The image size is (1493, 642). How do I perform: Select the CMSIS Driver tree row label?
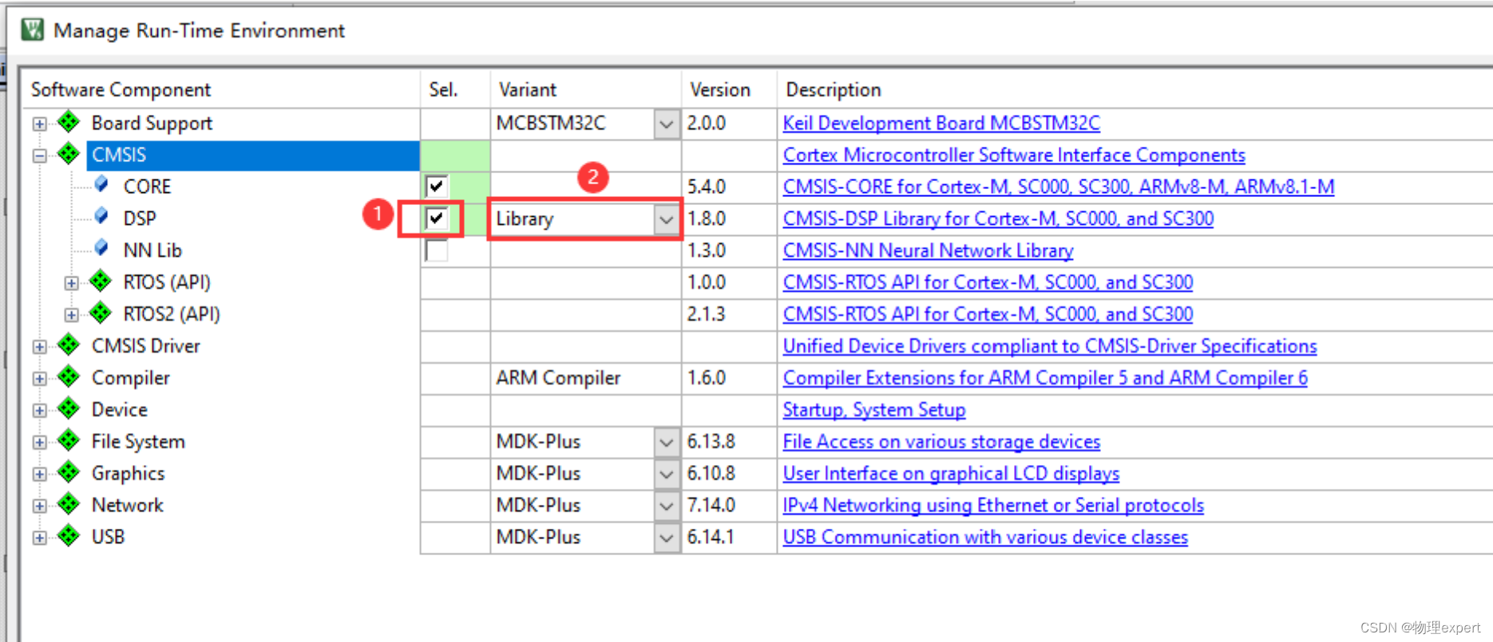point(146,346)
